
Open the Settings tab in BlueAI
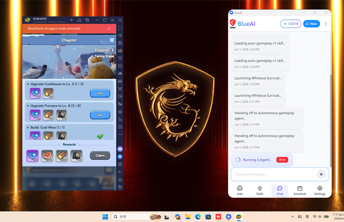(x=320, y=191)
